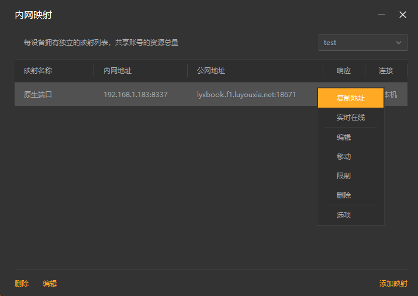The height and width of the screenshot is (296, 418).
Task: Click 编辑 in the context menu
Action: coord(344,137)
